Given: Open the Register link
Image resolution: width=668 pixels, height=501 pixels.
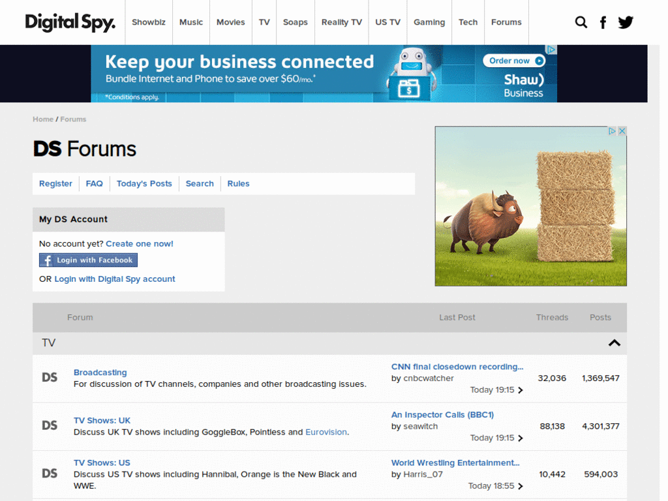Looking at the screenshot, I should click(x=56, y=183).
